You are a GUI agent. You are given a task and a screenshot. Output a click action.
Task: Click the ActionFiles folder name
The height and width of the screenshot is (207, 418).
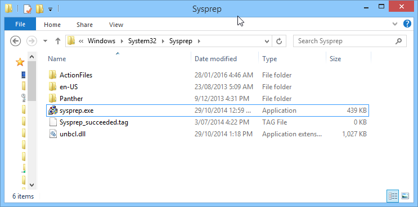76,75
